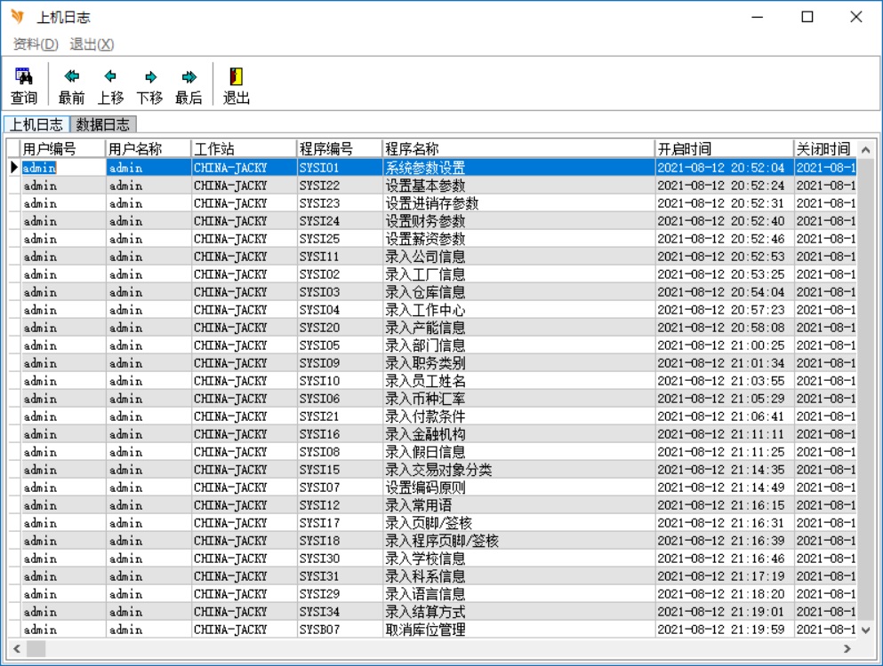This screenshot has width=883, height=666.
Task: Open the 退出(X) menu
Action: pyautogui.click(x=92, y=44)
